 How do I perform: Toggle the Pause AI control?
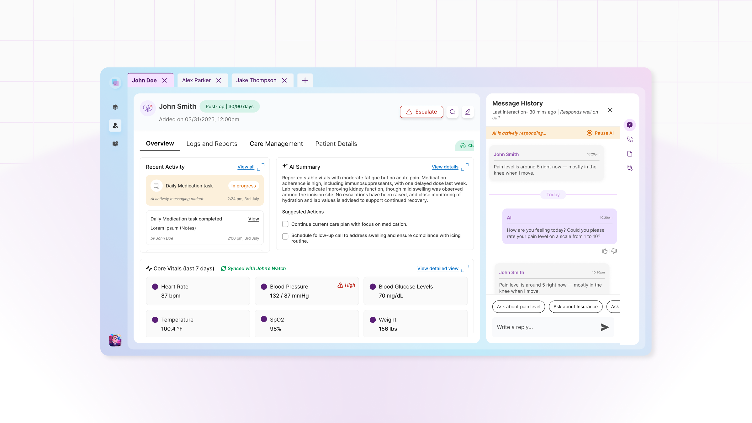(x=600, y=133)
